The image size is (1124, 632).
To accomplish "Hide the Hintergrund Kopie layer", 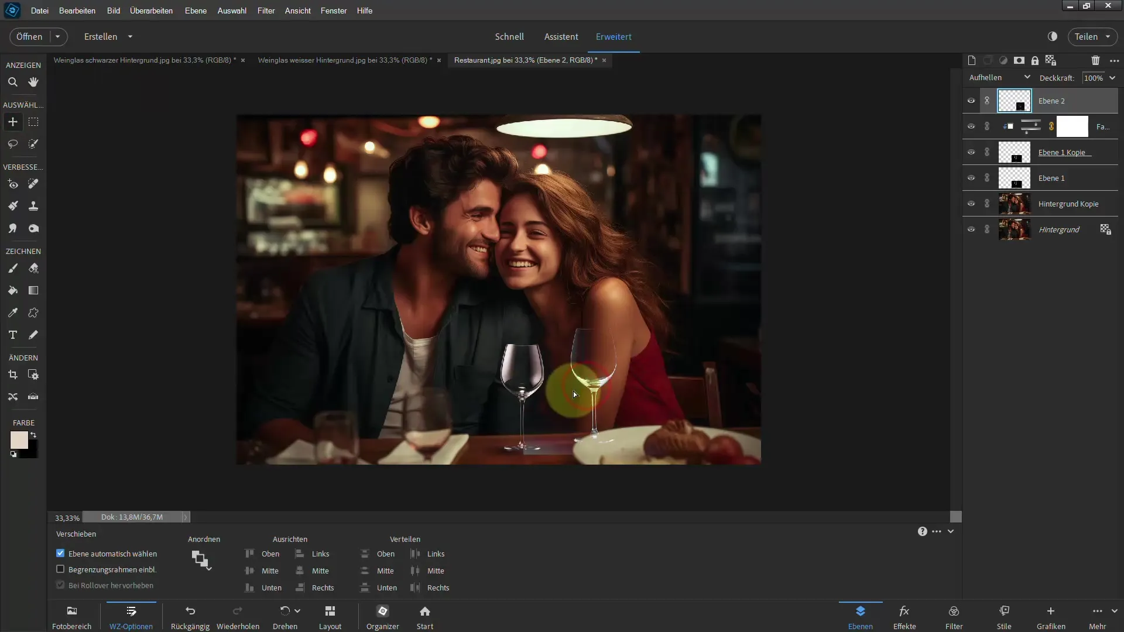I will tap(971, 204).
